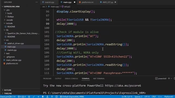
Task: Show errors count in status bar
Action: pos(20,97)
